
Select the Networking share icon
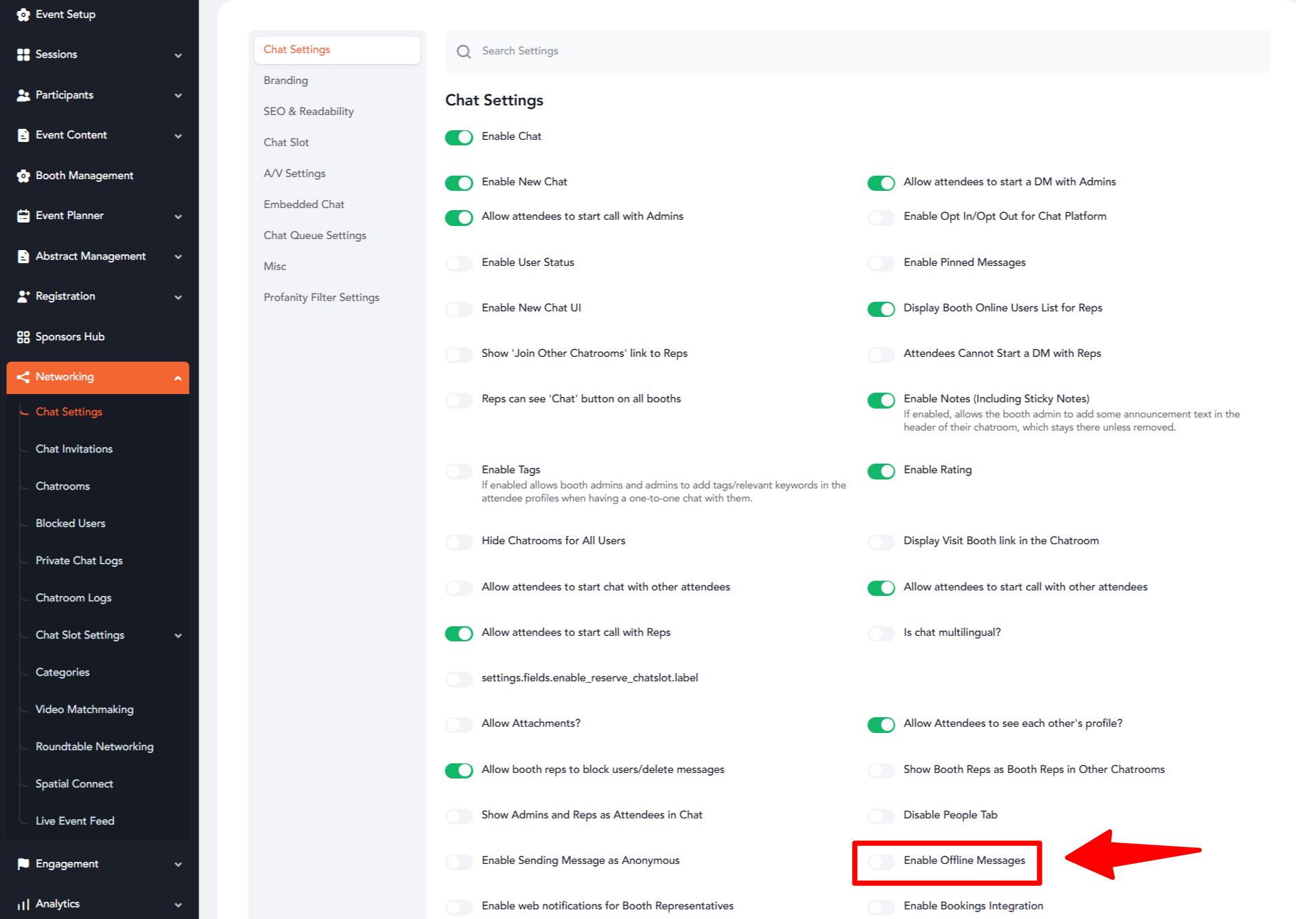point(23,377)
